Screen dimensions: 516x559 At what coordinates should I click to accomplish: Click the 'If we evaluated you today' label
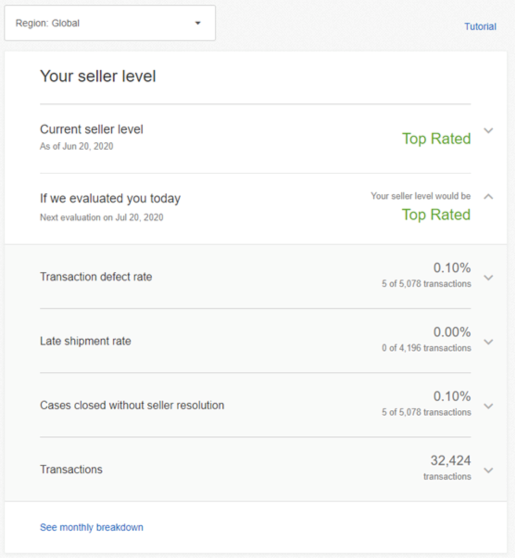click(110, 198)
